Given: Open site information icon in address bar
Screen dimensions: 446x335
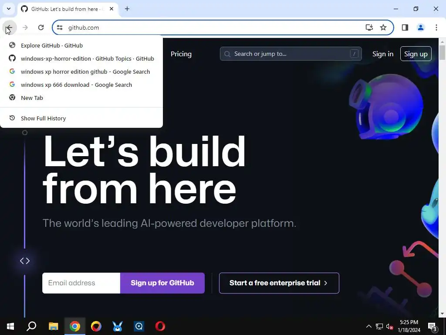Looking at the screenshot, I should (60, 27).
